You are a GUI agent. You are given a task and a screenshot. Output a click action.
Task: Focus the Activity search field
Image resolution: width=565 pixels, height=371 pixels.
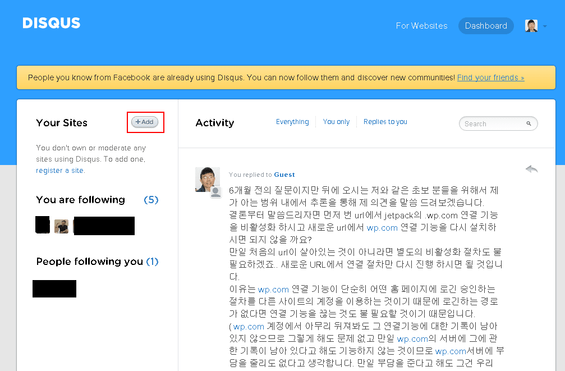pos(498,123)
